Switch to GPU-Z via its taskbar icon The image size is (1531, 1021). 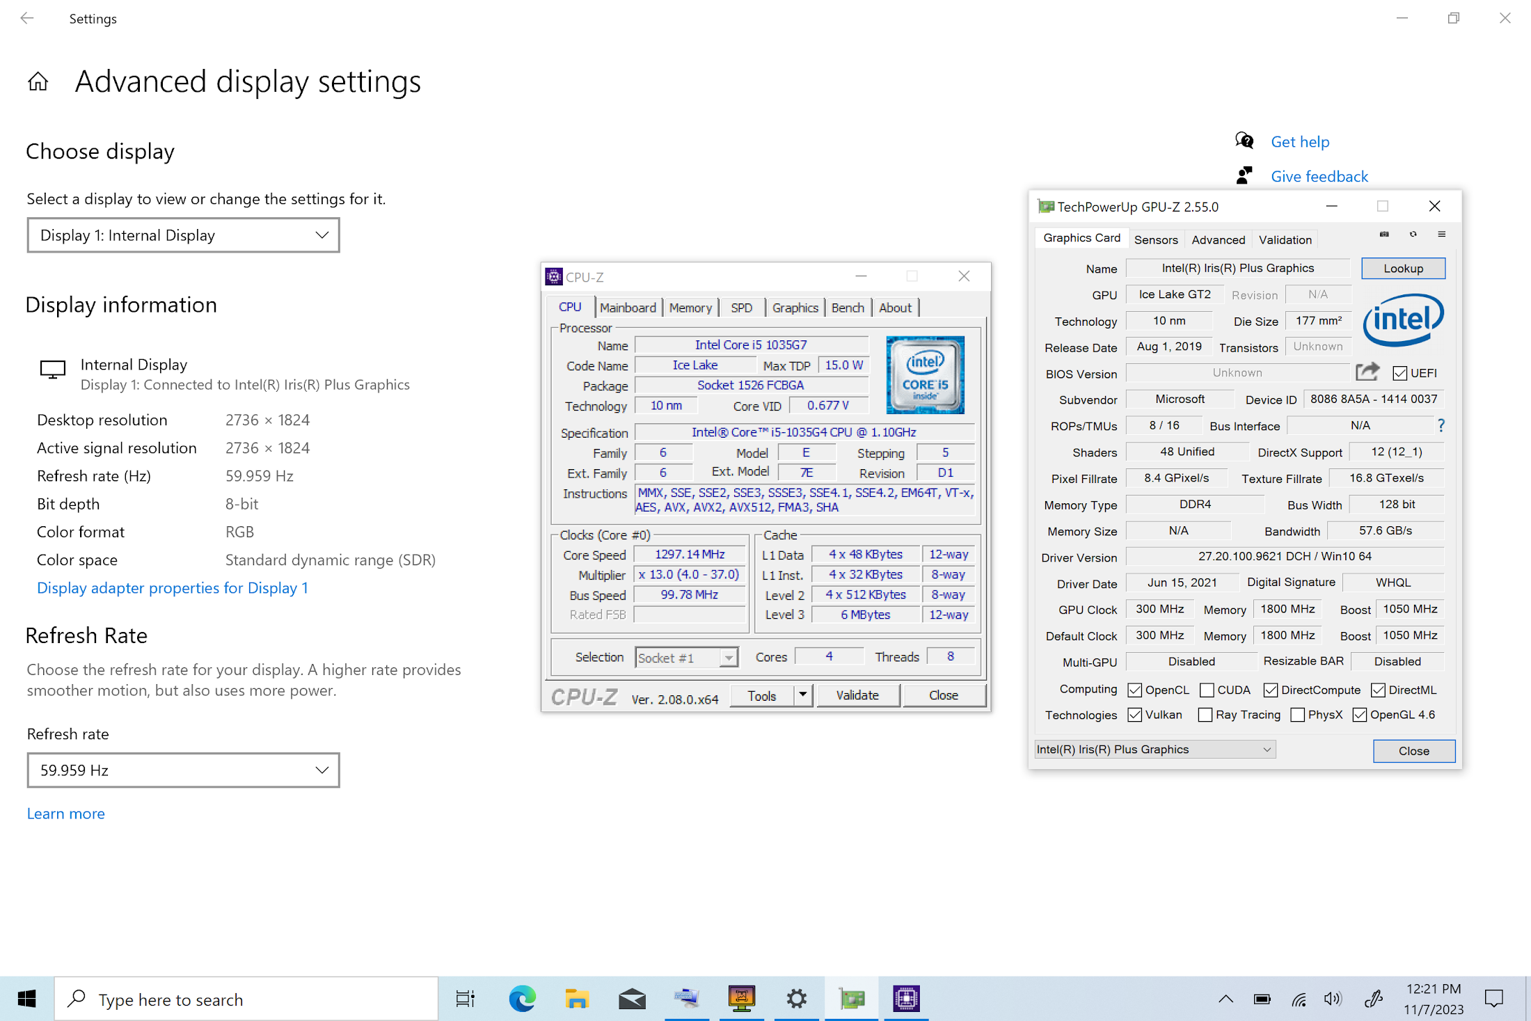pyautogui.click(x=851, y=999)
